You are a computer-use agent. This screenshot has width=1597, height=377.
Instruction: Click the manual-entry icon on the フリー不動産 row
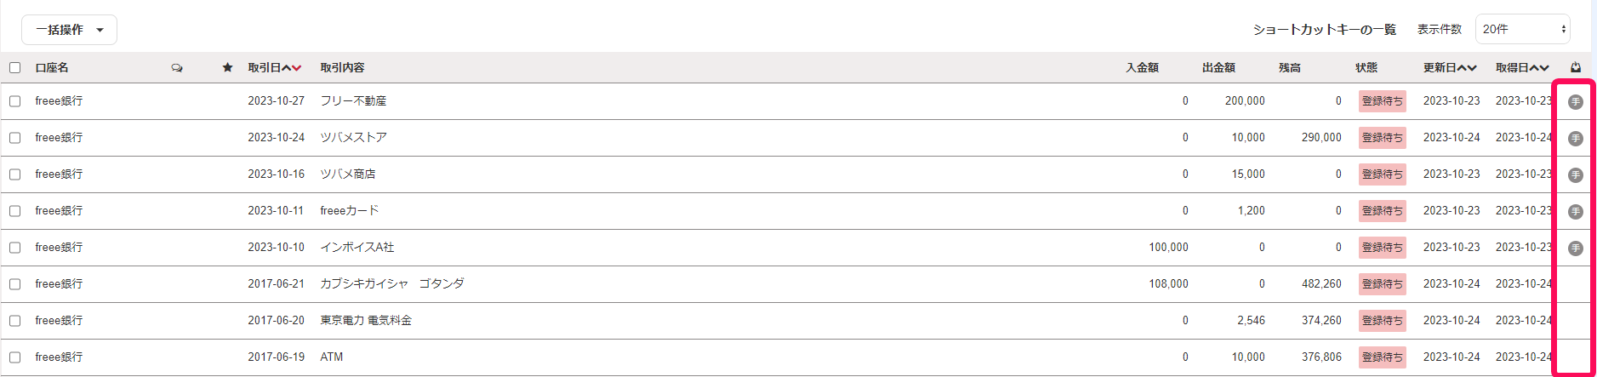point(1575,101)
